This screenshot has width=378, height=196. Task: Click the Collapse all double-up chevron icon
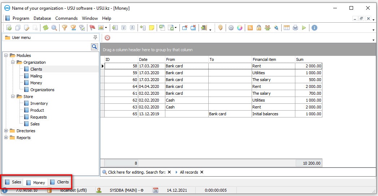click(x=132, y=28)
